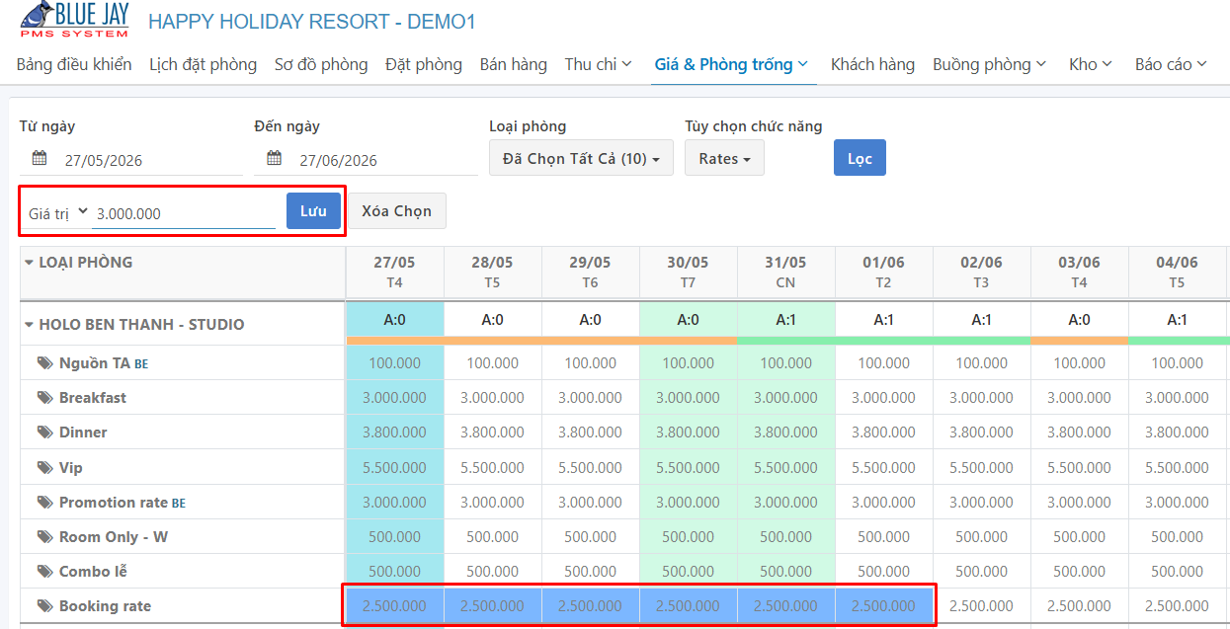
Task: Go to Khách hàng page
Action: [872, 64]
